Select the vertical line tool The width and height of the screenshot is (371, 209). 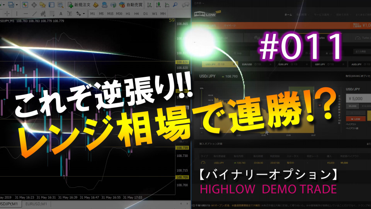click(x=17, y=14)
